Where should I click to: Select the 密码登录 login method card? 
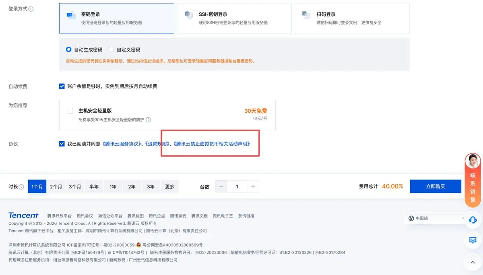(x=117, y=18)
